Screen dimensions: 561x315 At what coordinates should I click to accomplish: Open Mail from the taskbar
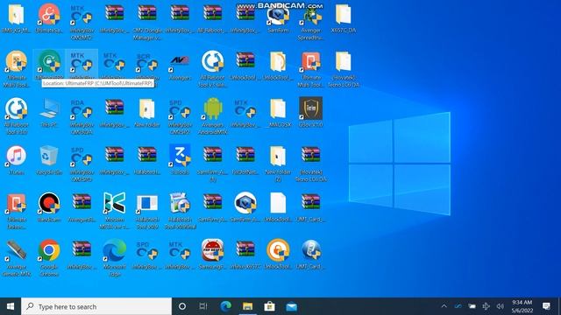(x=291, y=306)
